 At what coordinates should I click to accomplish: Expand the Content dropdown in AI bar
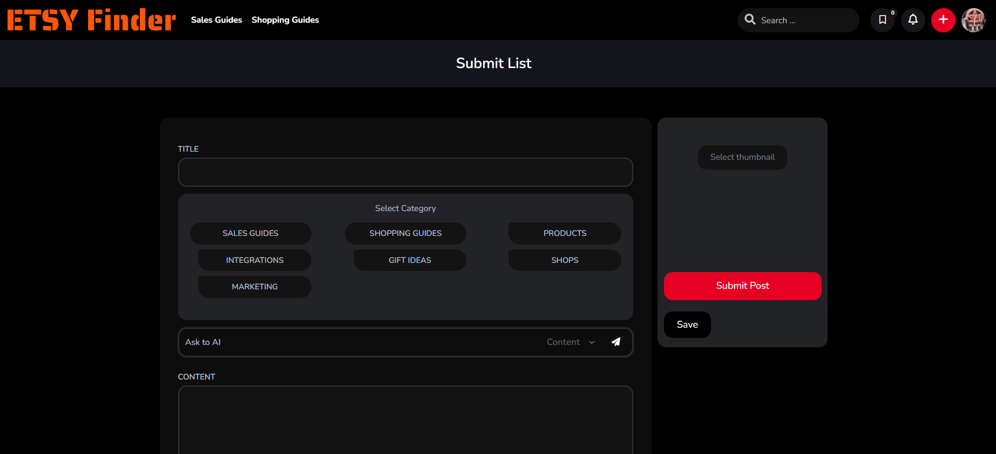point(571,342)
